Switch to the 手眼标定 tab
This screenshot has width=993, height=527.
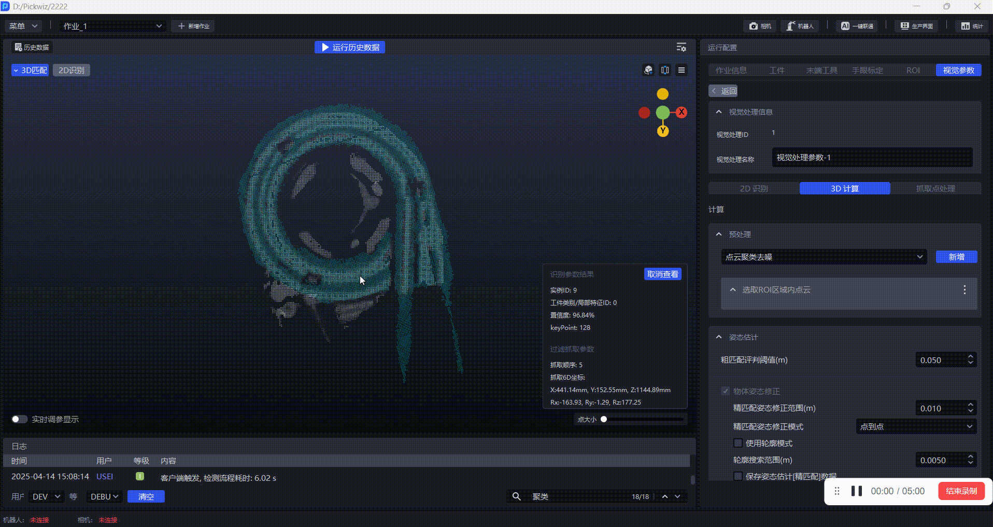[x=867, y=70]
